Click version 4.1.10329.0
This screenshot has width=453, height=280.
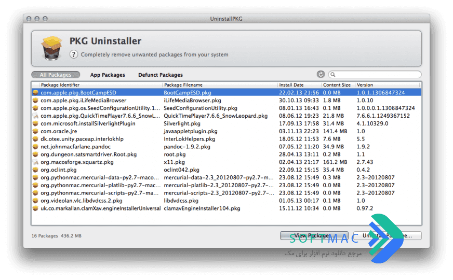(372, 123)
